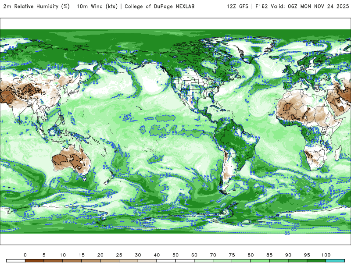Click the dark green 95–100 legend swatch
Image resolution: width=351 pixels, height=263 pixels.
click(316, 261)
